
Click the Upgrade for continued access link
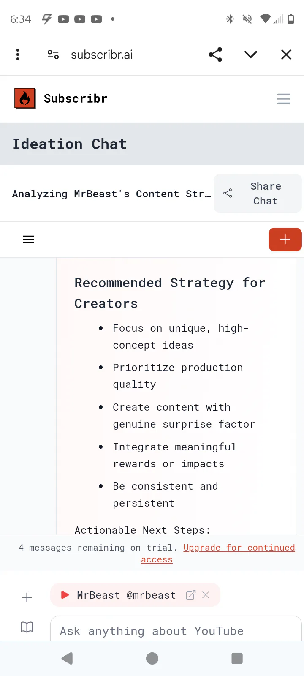(x=239, y=548)
